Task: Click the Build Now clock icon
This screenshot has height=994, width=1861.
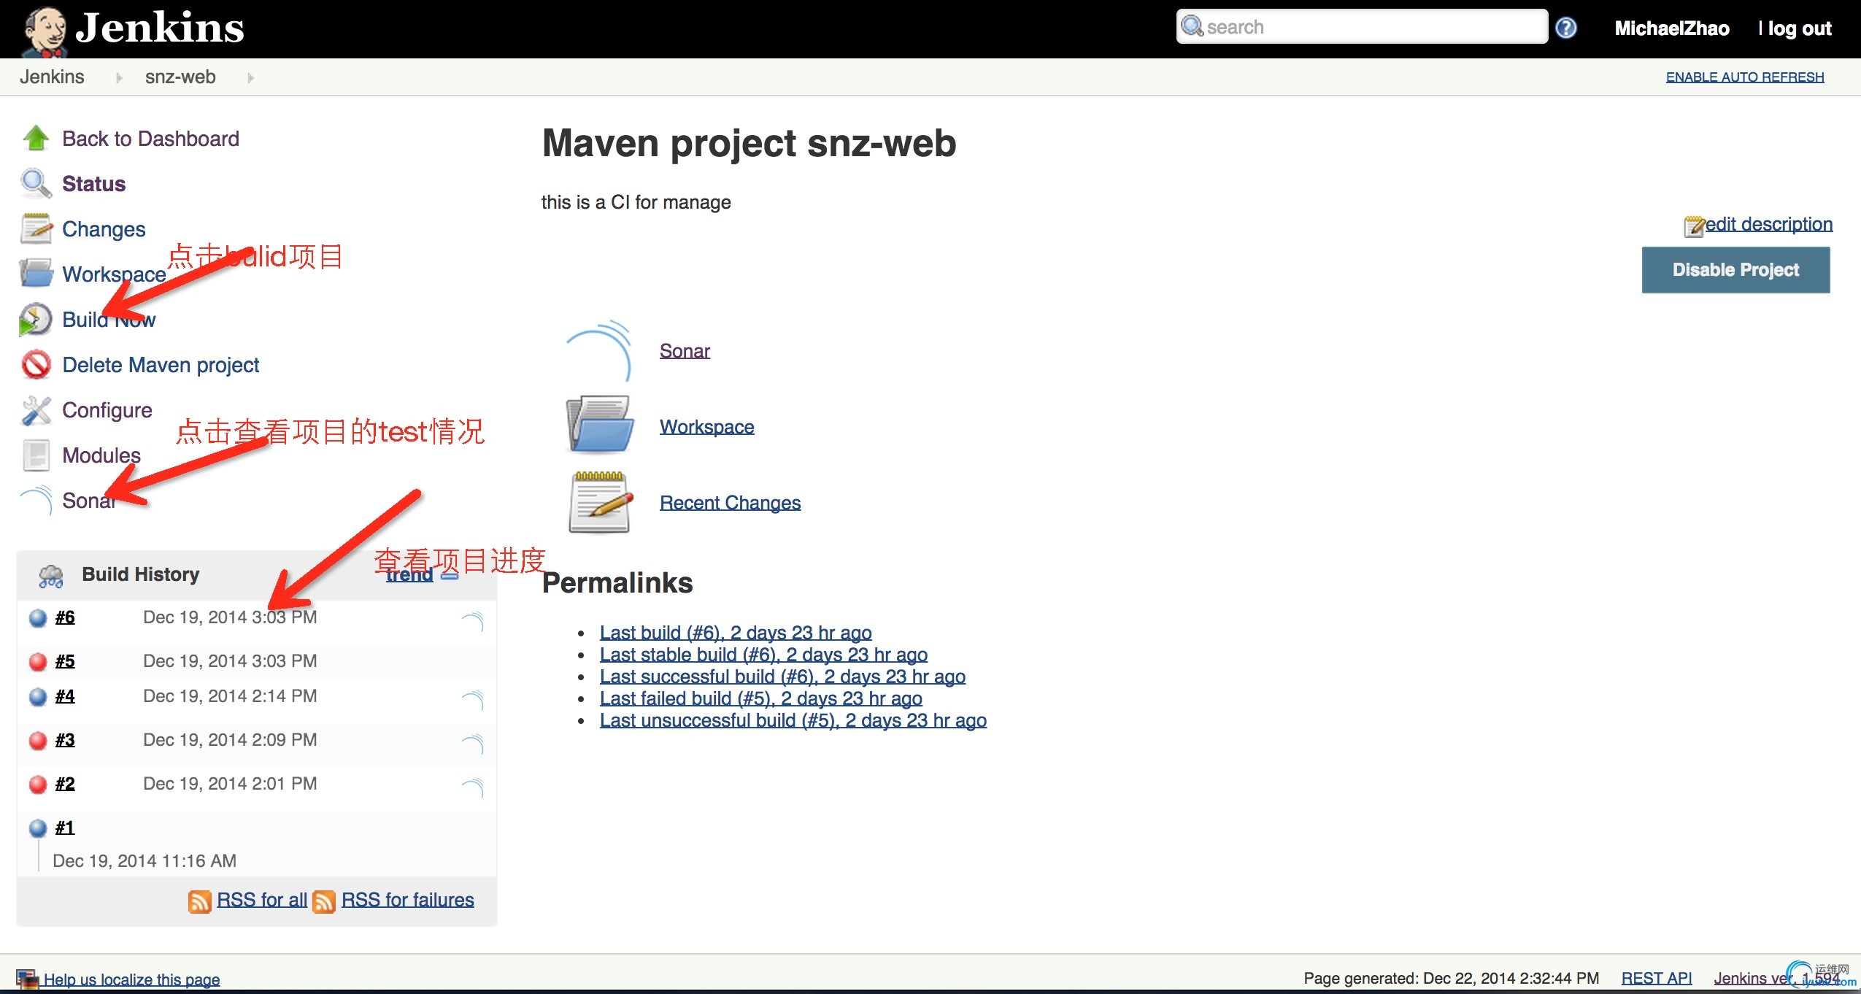Action: click(35, 320)
